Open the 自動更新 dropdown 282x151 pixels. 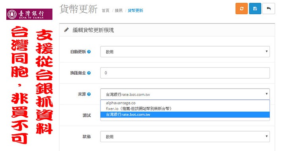point(185,52)
